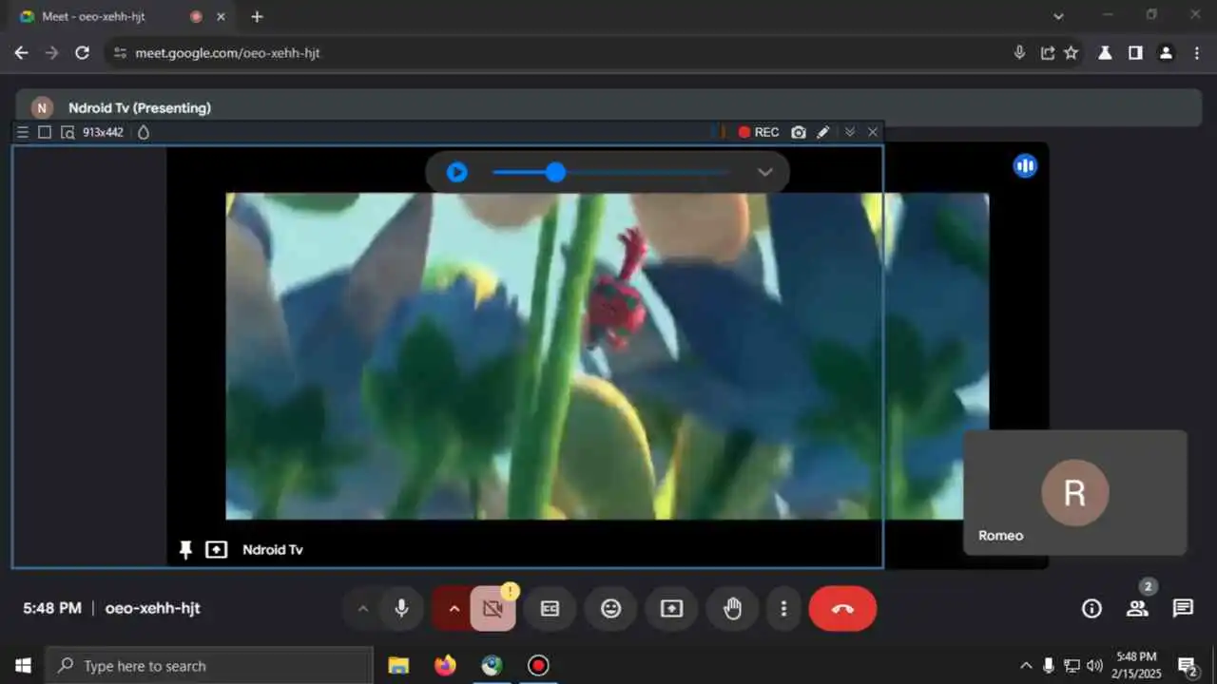Open the emoji reactions button
Screen dimensions: 1217x684
[610, 609]
